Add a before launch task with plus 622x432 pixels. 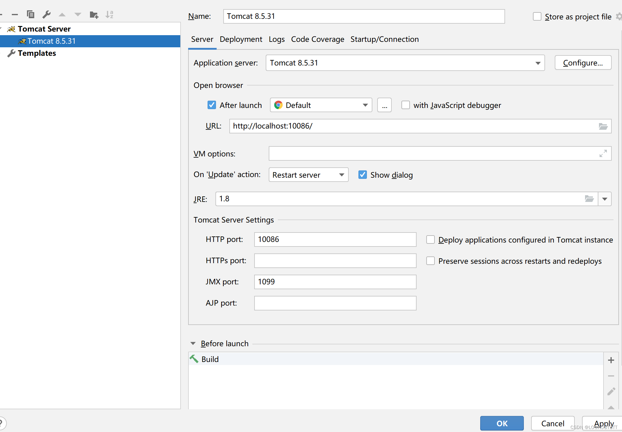[x=611, y=360]
